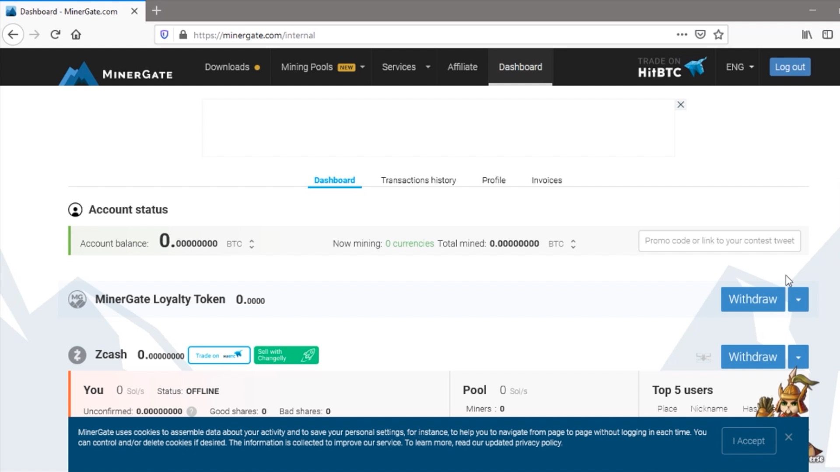Toggle total mined BTC currency stepper
The image size is (840, 472).
573,244
